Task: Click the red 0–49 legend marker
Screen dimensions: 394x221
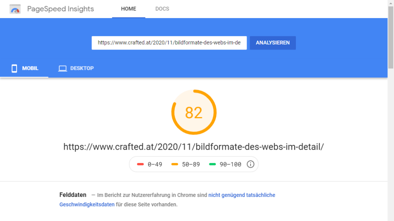Action: pyautogui.click(x=140, y=164)
